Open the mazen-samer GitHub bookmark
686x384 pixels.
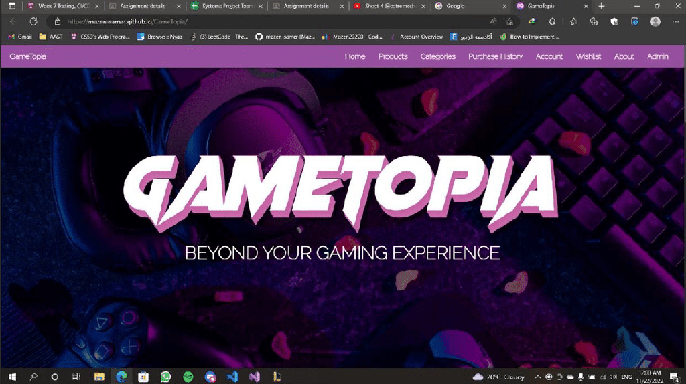pos(285,37)
